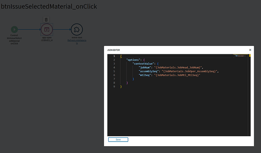Delete node using the trash can icon
This screenshot has width=261, height=153.
point(46,19)
